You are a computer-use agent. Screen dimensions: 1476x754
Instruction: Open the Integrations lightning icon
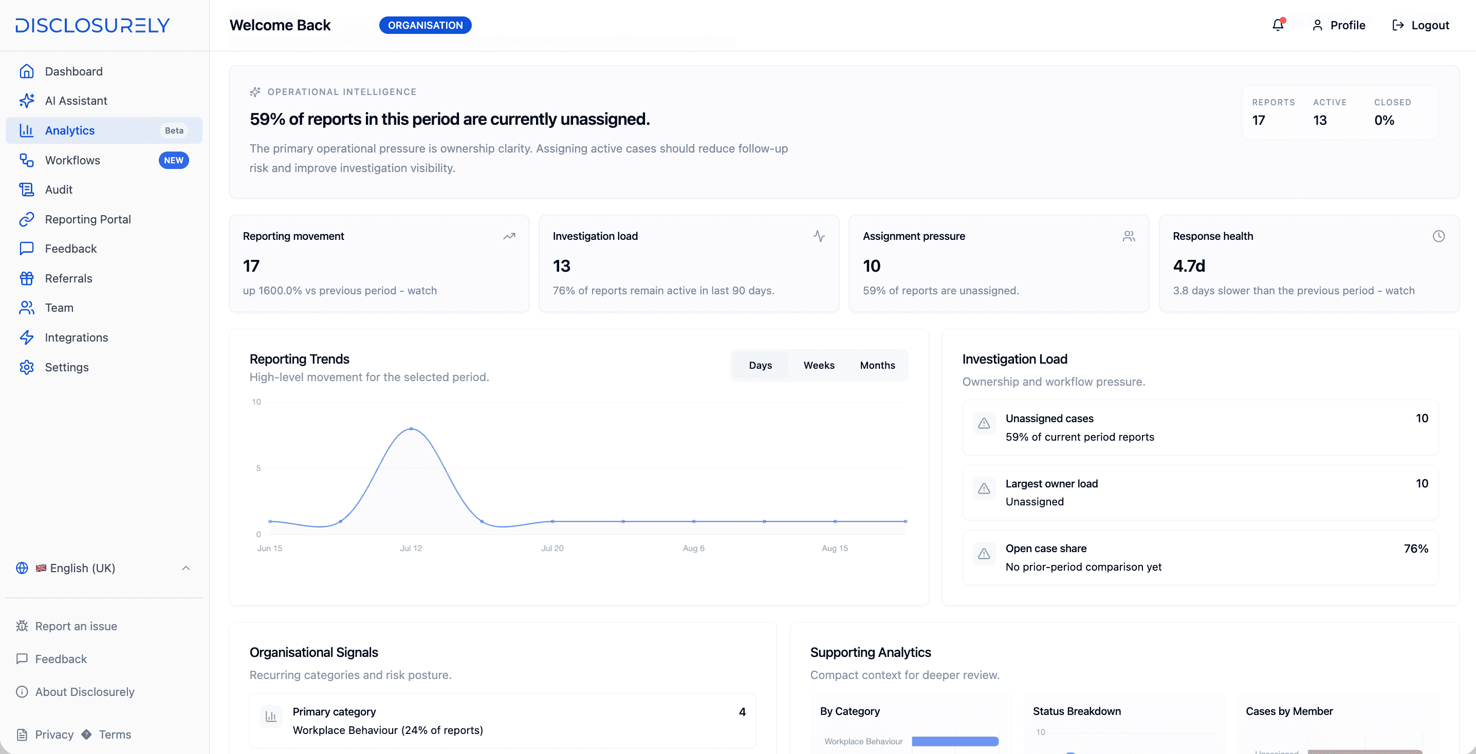pos(26,337)
